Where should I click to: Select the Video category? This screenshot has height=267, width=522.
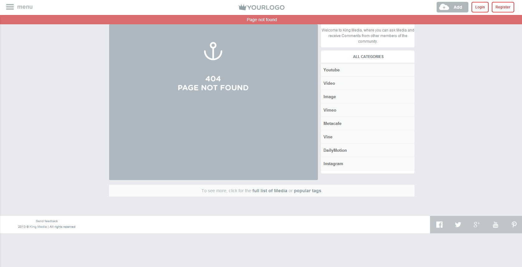pyautogui.click(x=329, y=83)
